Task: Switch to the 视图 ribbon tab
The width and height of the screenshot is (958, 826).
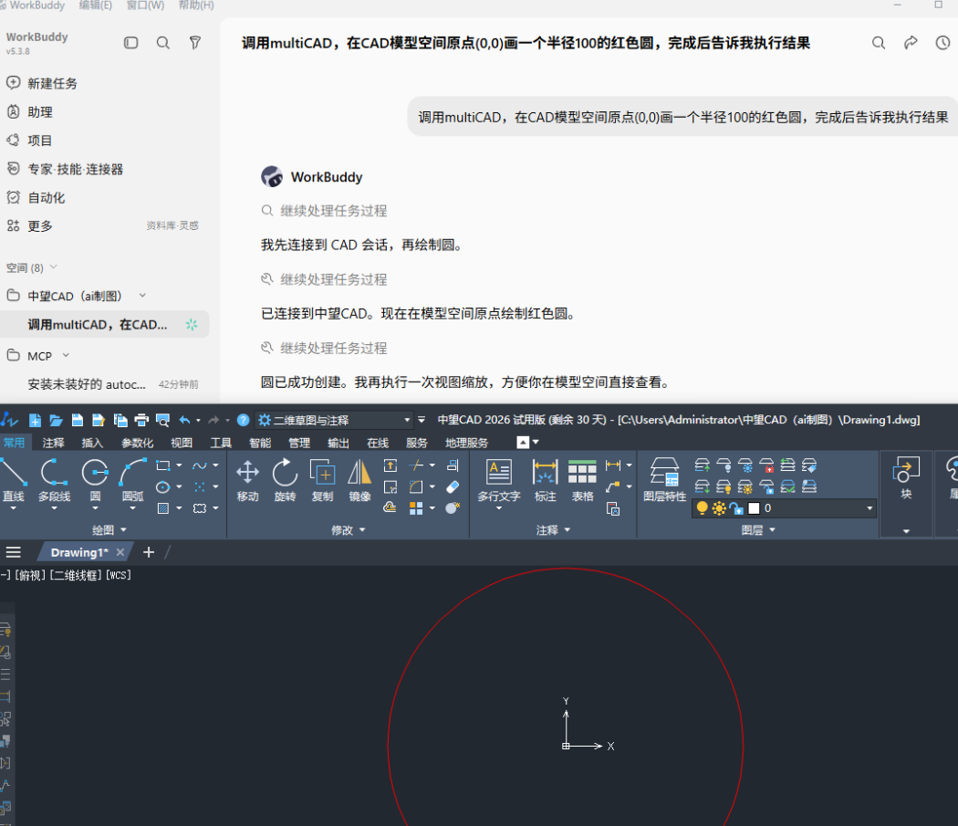Action: [x=182, y=442]
